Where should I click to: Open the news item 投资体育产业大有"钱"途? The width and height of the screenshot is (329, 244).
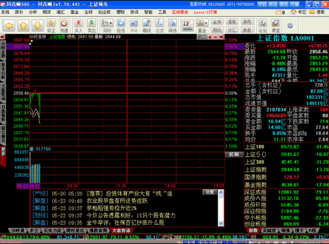(x=129, y=194)
